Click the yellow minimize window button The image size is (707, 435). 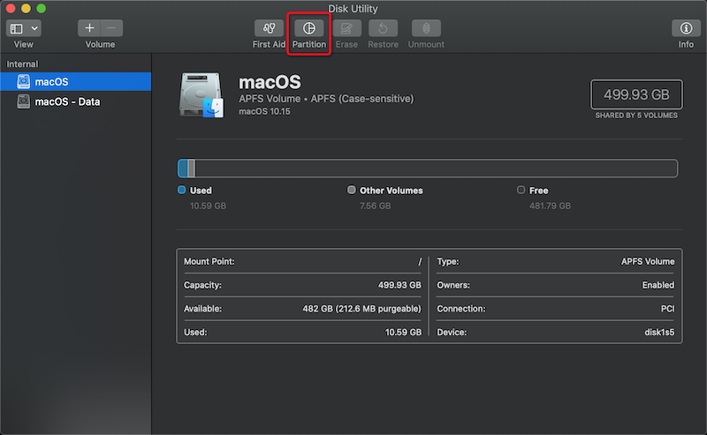[27, 8]
